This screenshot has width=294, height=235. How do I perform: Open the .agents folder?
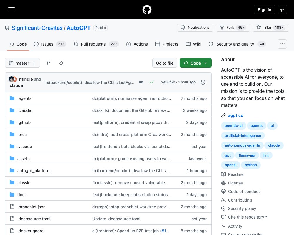coord(24,98)
